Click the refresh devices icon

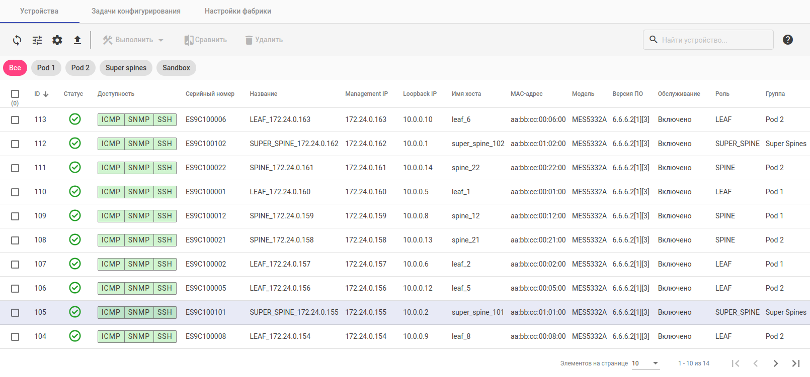[17, 40]
